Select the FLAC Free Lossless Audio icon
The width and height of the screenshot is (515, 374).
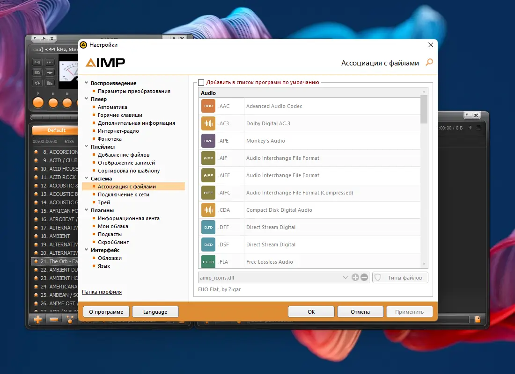[x=208, y=261]
